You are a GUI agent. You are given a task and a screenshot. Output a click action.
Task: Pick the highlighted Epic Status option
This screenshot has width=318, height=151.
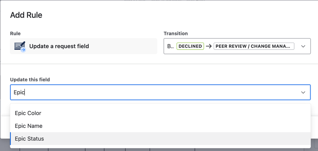click(x=160, y=139)
